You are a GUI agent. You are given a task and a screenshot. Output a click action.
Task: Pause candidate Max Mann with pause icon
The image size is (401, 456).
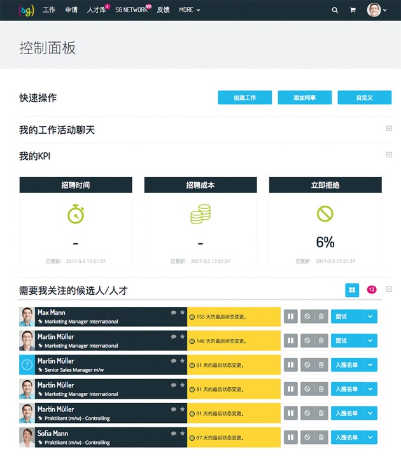click(290, 317)
